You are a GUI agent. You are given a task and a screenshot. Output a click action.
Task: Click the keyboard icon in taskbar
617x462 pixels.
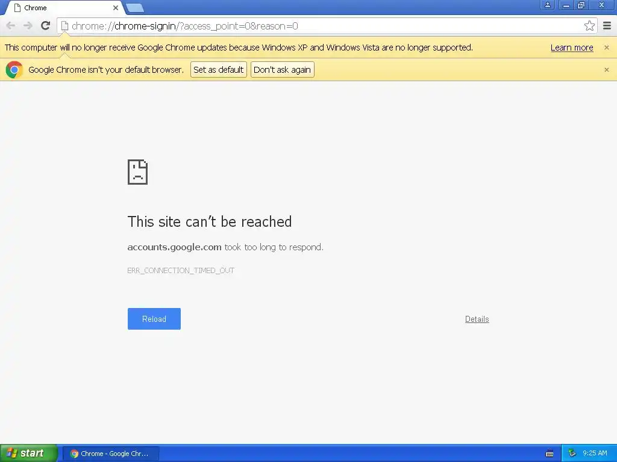pyautogui.click(x=550, y=454)
